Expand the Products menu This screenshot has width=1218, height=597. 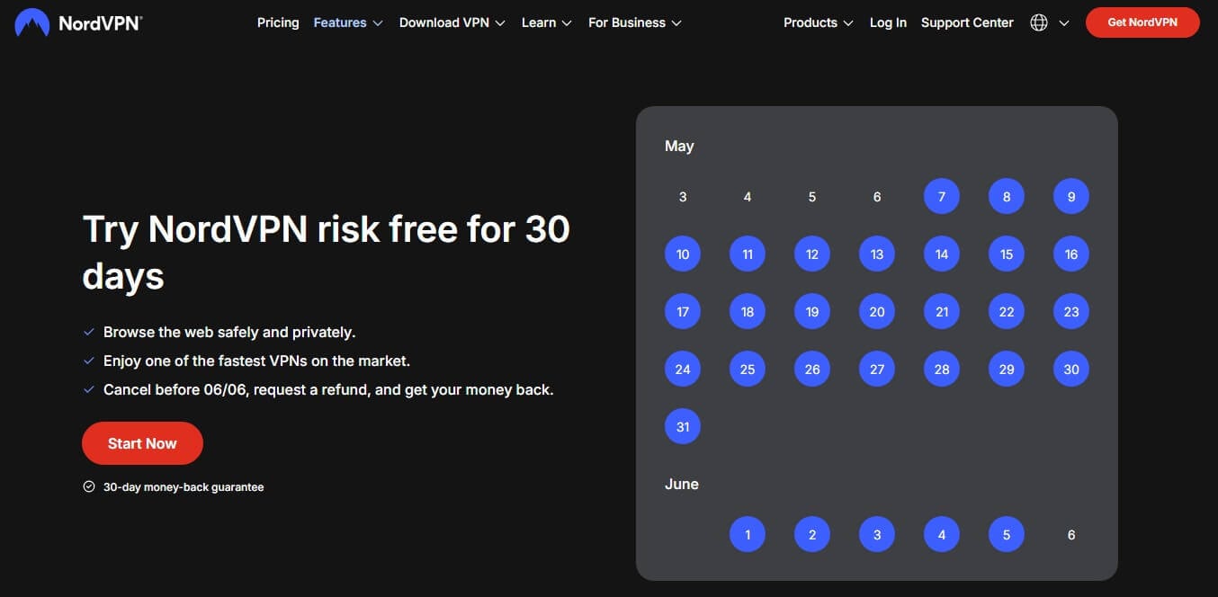tap(819, 22)
